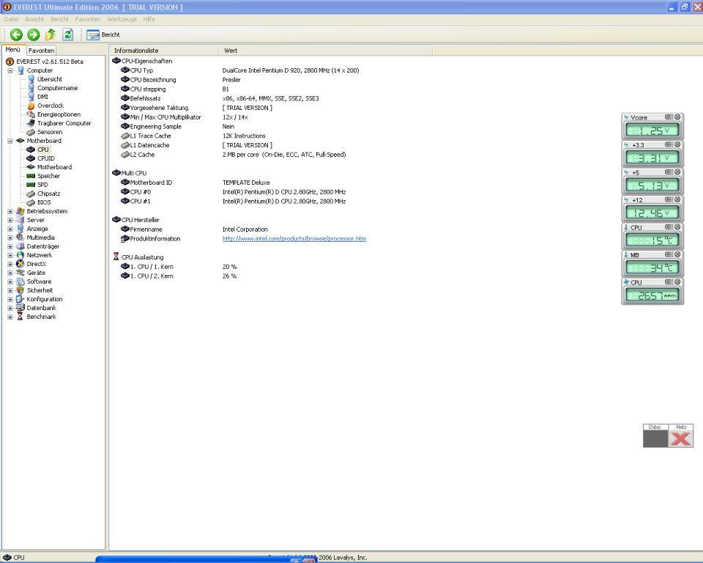Click the BIOS icon in tree
Viewport: 703px width, 563px height.
pyautogui.click(x=31, y=202)
